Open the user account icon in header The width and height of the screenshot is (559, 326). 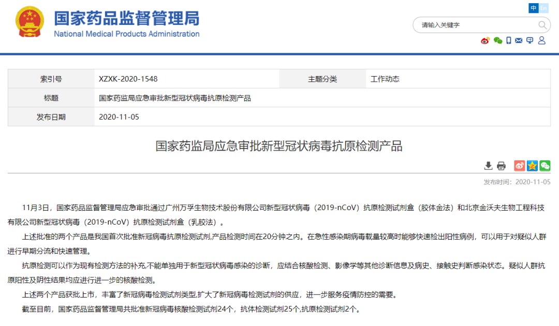[542, 41]
